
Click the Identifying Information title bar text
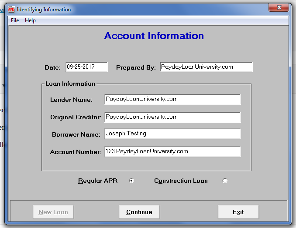(x=44, y=9)
